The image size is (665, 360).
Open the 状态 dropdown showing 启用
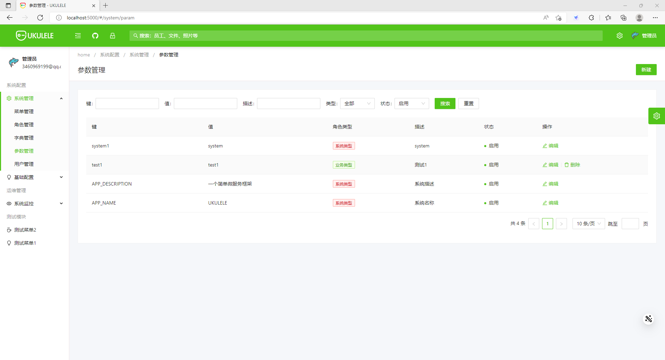[412, 103]
